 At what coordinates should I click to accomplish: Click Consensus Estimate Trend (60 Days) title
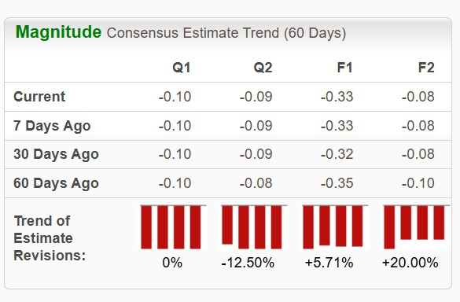tap(226, 33)
